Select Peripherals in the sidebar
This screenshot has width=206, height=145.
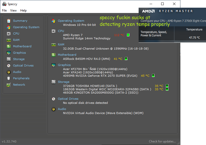(21, 78)
